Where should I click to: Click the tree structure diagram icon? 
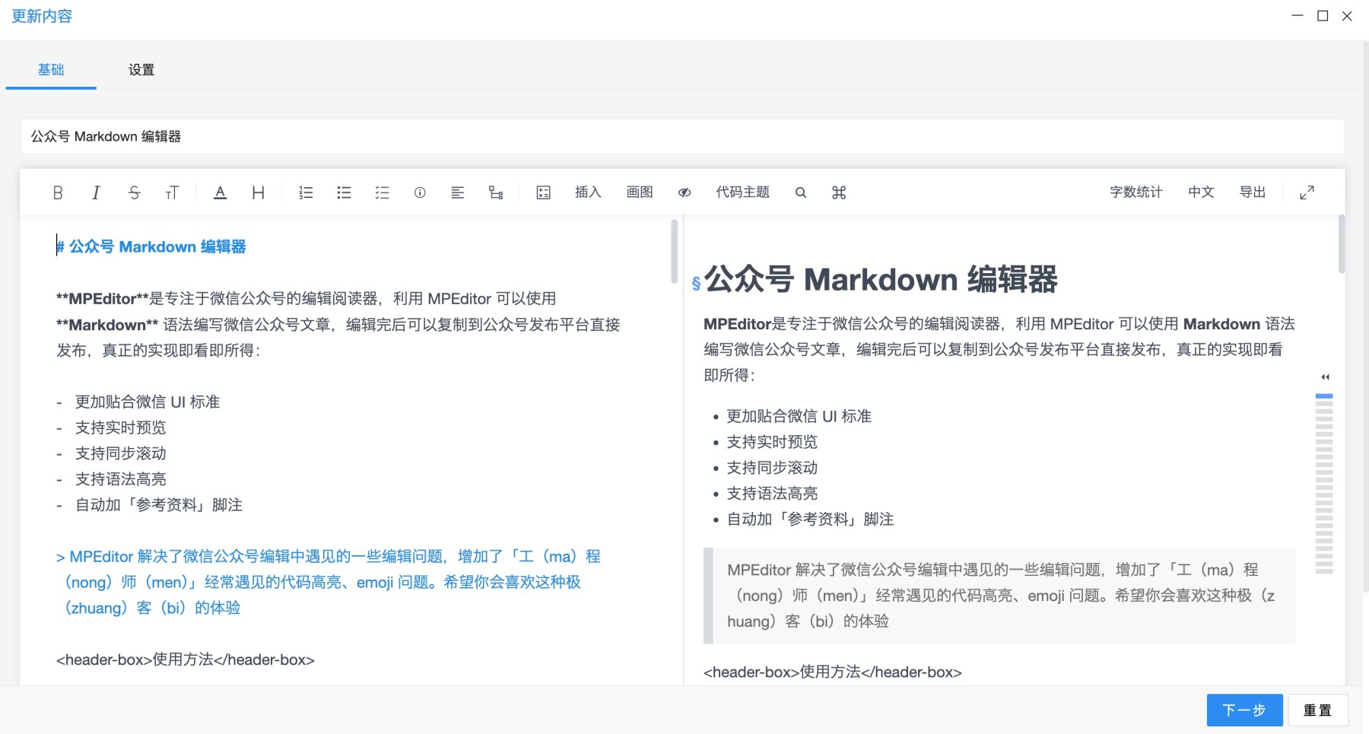[x=496, y=192]
